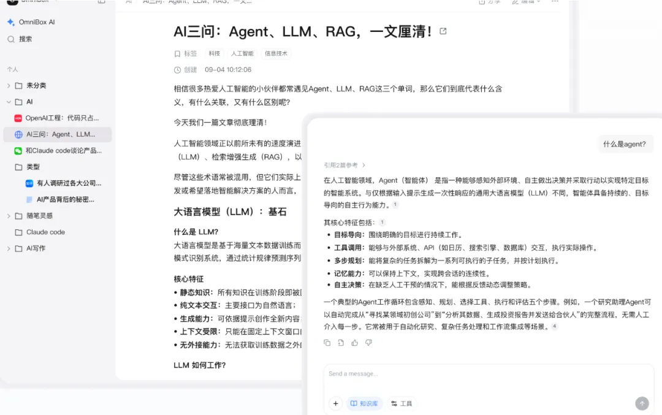The width and height of the screenshot is (662, 415).
Task: Click the 核心特征 subheading
Action: coord(189,279)
